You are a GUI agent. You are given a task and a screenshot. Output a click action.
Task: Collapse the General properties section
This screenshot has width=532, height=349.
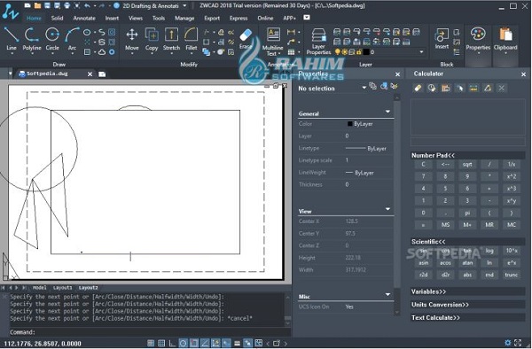coord(387,112)
